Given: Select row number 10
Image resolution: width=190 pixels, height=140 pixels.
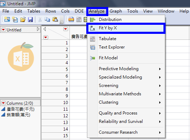Looking at the screenshot, I should [x=56, y=103].
